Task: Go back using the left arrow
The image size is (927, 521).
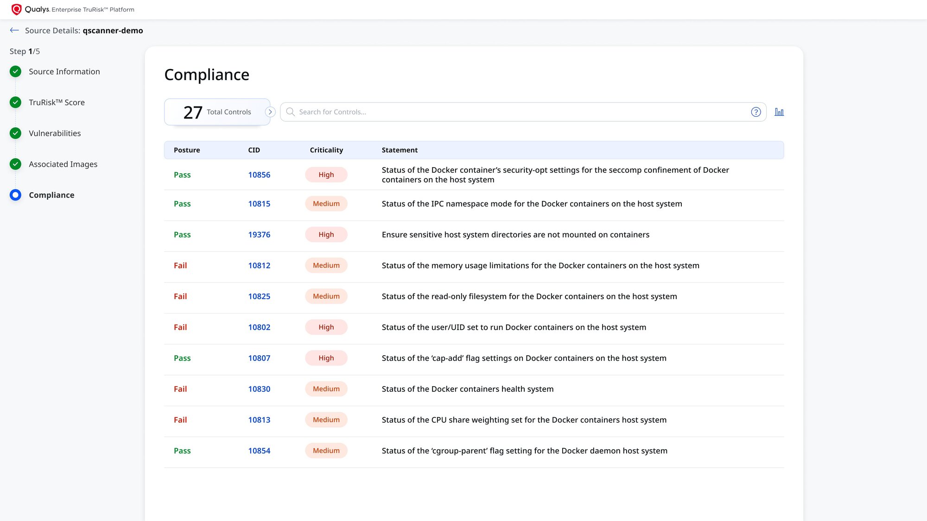Action: pos(14,31)
